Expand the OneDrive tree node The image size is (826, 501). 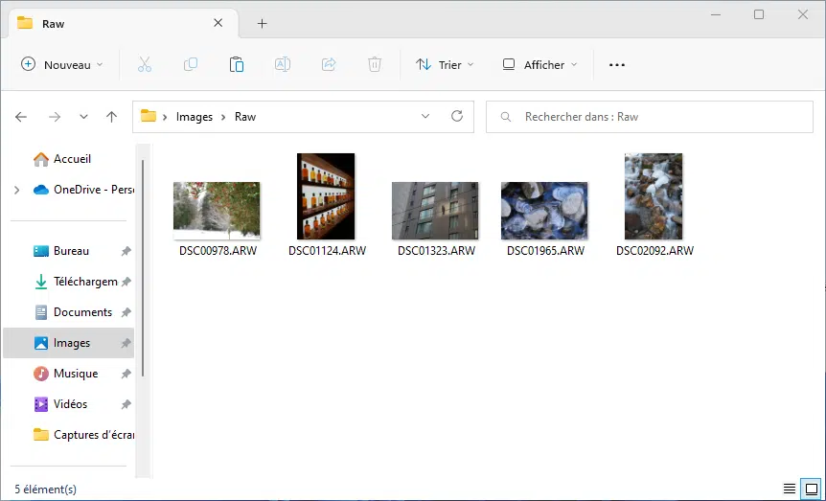[17, 190]
